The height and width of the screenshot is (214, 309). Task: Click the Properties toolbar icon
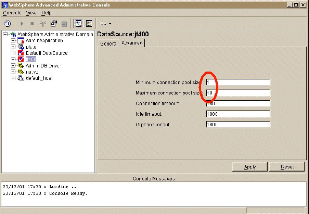[54, 24]
